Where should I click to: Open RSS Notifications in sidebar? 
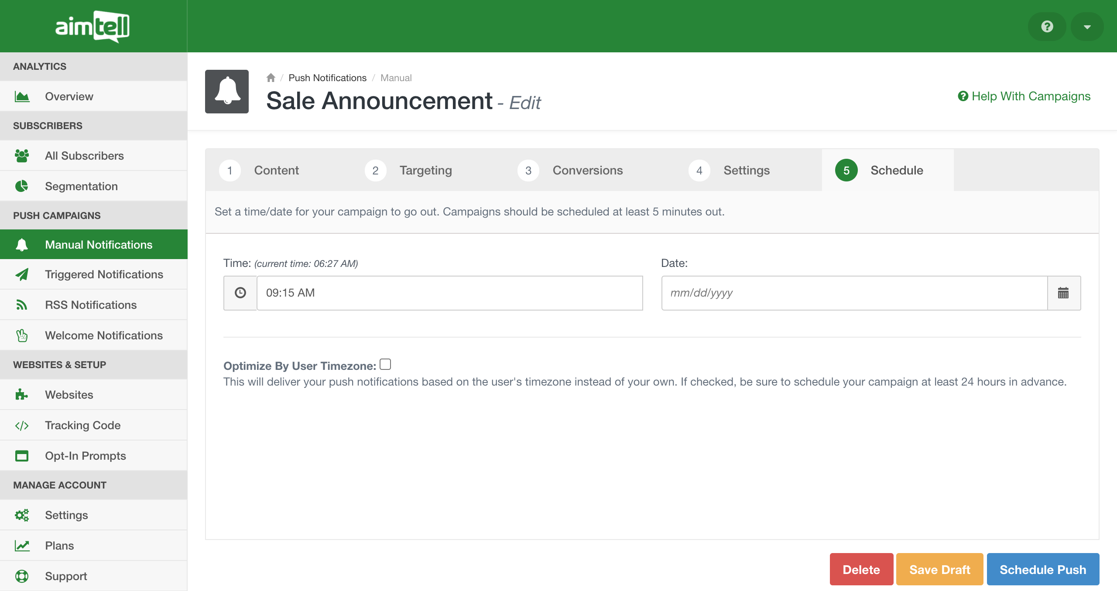pos(91,305)
